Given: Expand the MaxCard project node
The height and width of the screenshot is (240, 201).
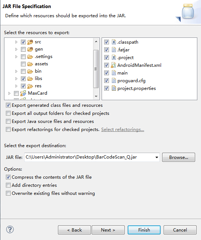Looking at the screenshot, I should click(x=9, y=93).
